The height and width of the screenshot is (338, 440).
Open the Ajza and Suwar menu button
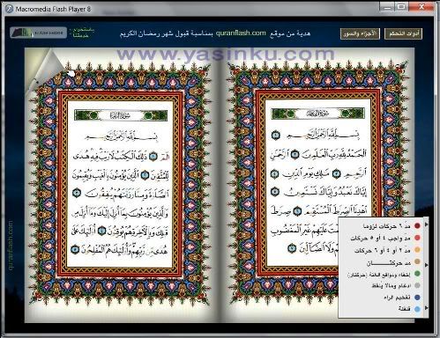click(360, 33)
